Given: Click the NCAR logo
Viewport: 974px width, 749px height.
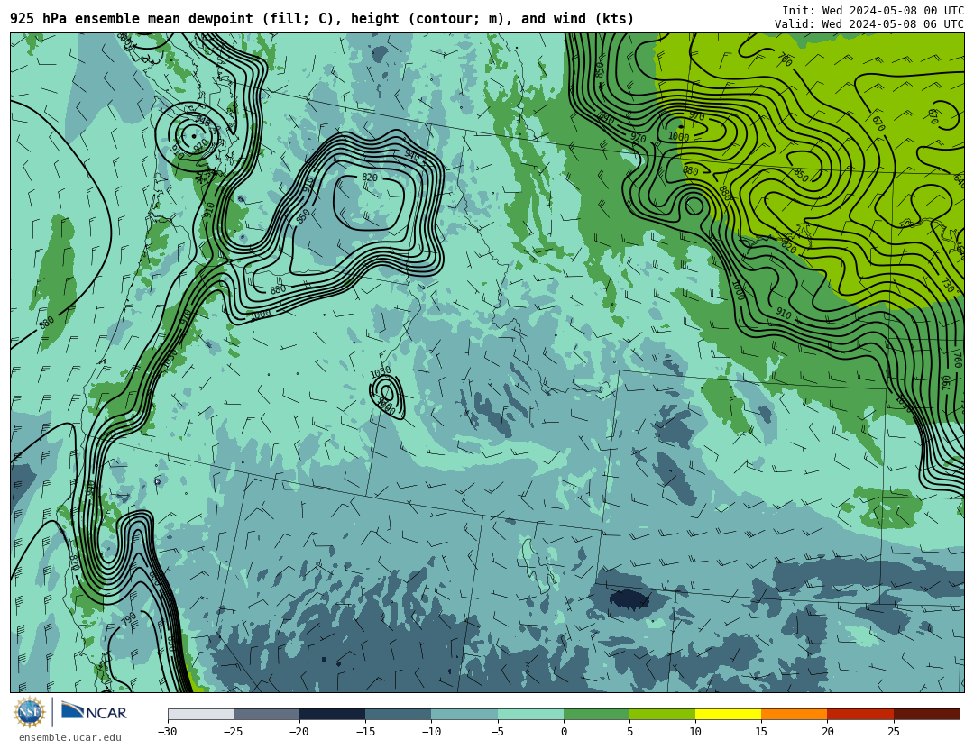Looking at the screenshot, I should [94, 712].
